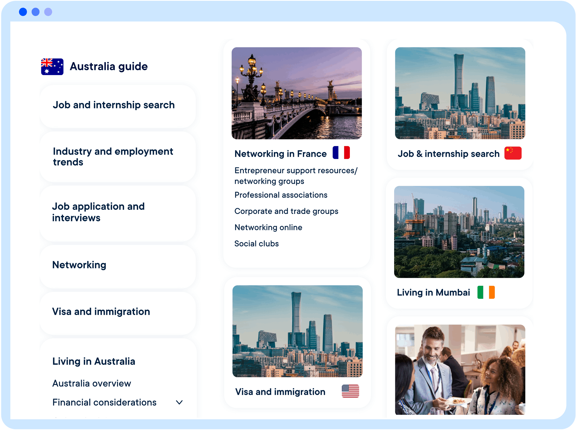This screenshot has width=576, height=430.
Task: Open the Beijing skyline photo above Job & internship search
Action: (x=460, y=93)
